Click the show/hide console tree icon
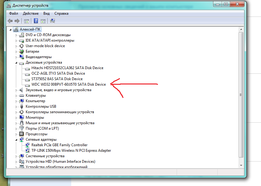The image size is (261, 186). (27, 21)
